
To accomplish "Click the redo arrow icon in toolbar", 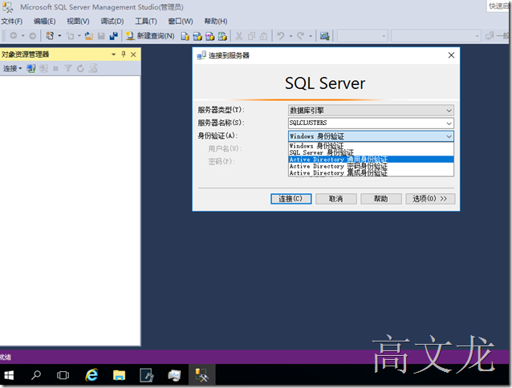I will pos(301,36).
